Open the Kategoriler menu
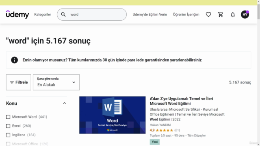 tap(43, 15)
